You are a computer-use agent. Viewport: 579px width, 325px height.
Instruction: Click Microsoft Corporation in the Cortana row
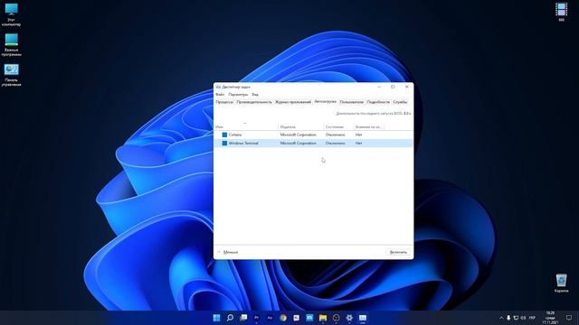point(298,135)
